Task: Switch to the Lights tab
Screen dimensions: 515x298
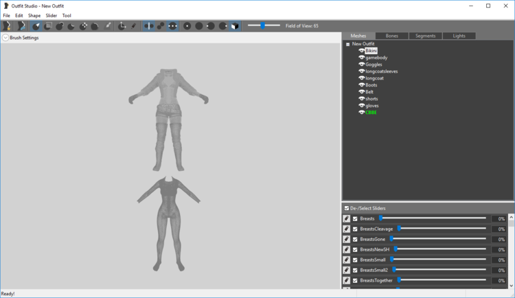Action: pyautogui.click(x=459, y=36)
